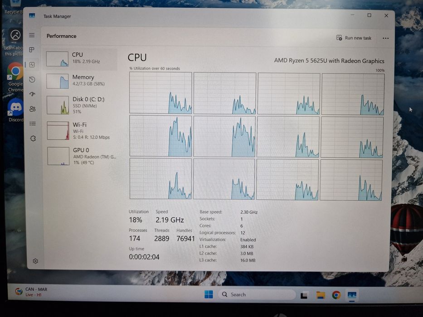Open the Google Chrome desktop shortcut
Image resolution: width=423 pixels, height=317 pixels.
point(15,77)
